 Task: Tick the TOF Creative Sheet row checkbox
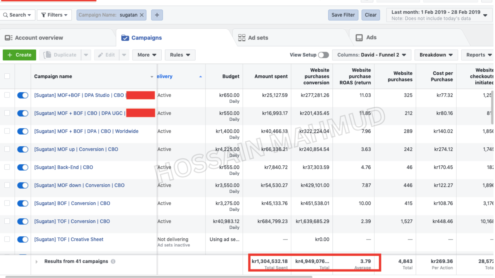[x=7, y=239]
